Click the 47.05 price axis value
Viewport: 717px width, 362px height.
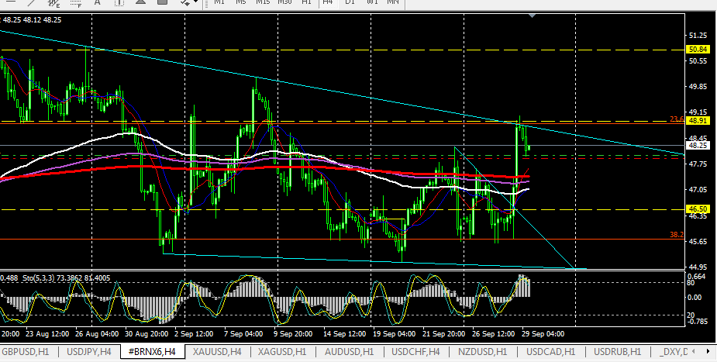[x=698, y=189]
